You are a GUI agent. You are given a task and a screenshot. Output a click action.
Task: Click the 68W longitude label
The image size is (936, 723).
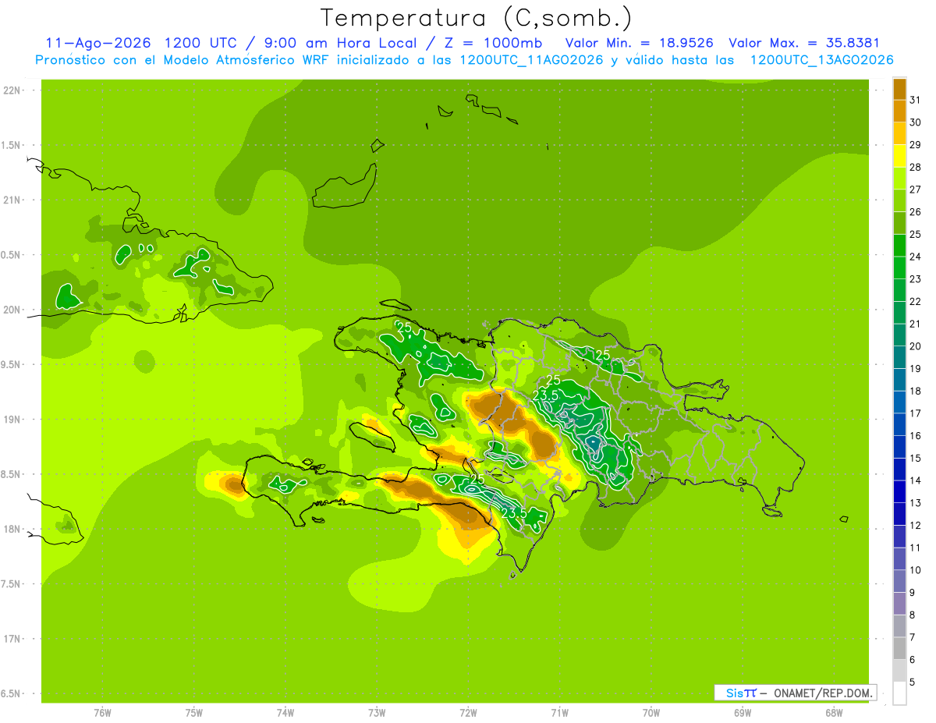[834, 712]
